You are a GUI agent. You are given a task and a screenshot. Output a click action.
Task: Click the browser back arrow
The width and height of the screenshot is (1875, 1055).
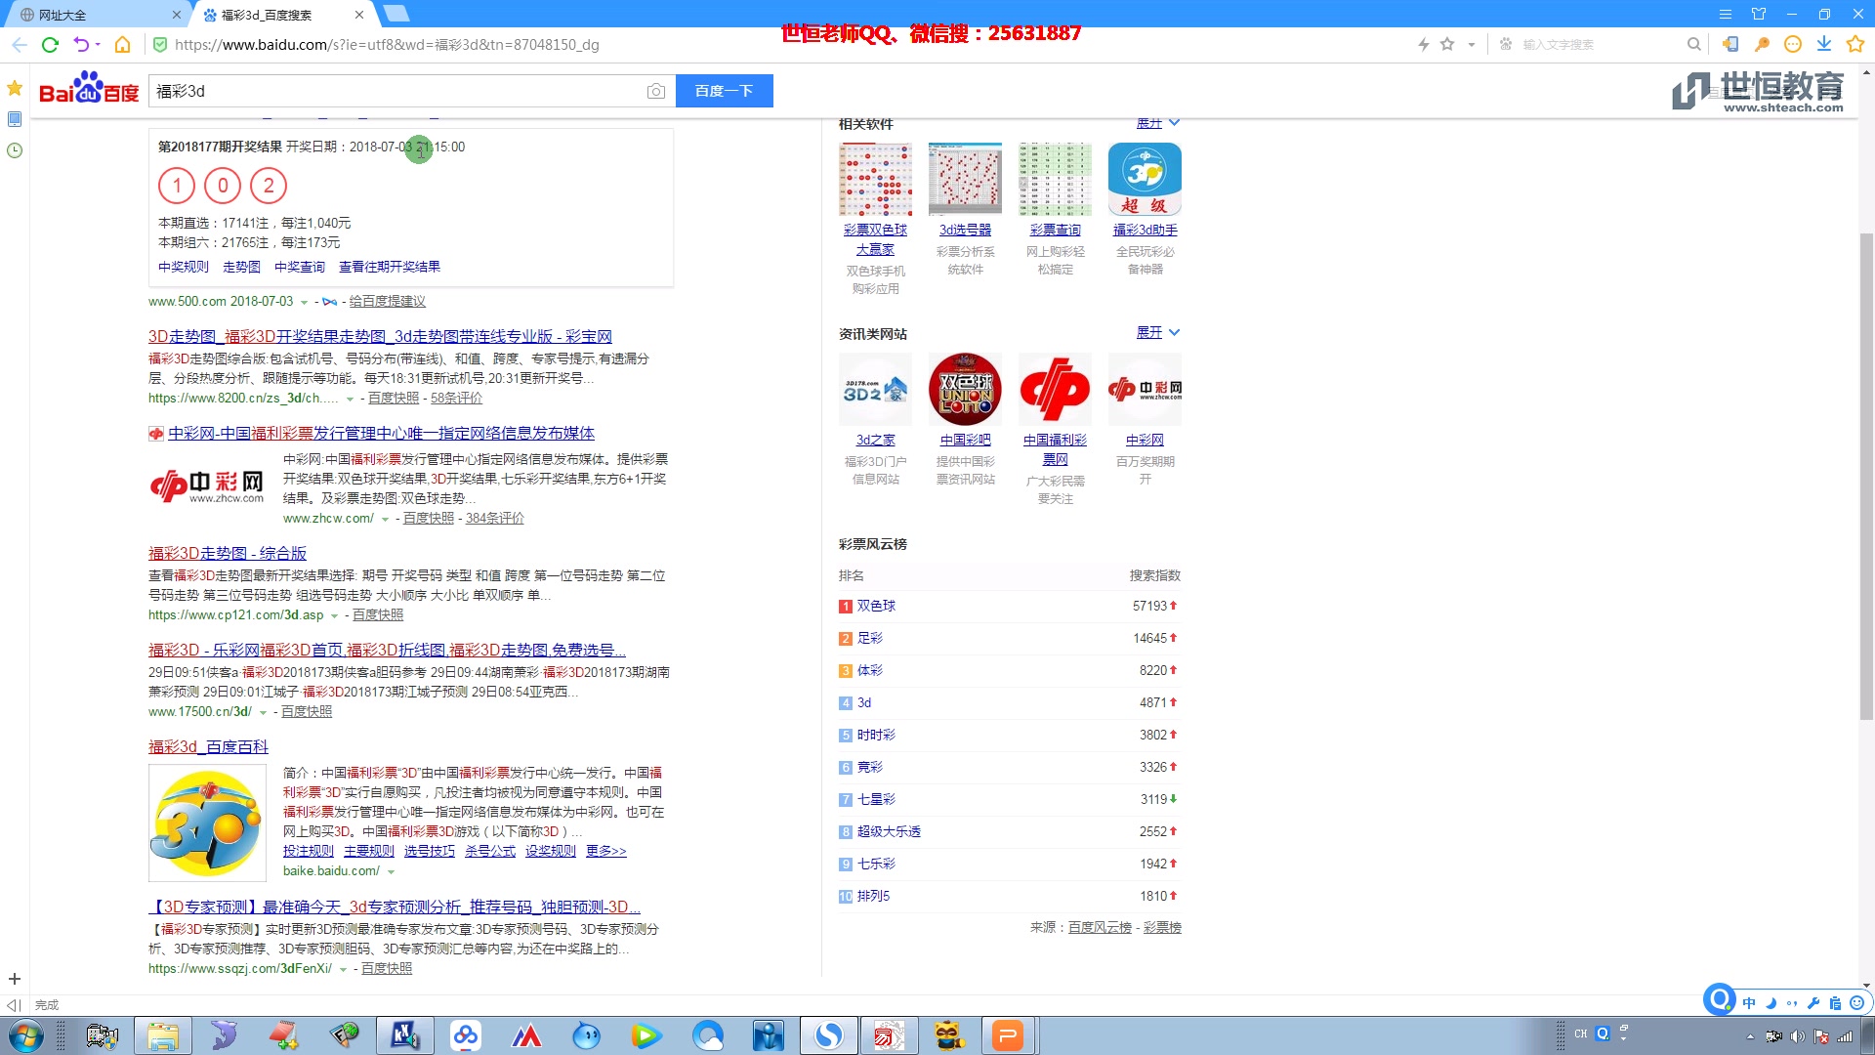[20, 44]
